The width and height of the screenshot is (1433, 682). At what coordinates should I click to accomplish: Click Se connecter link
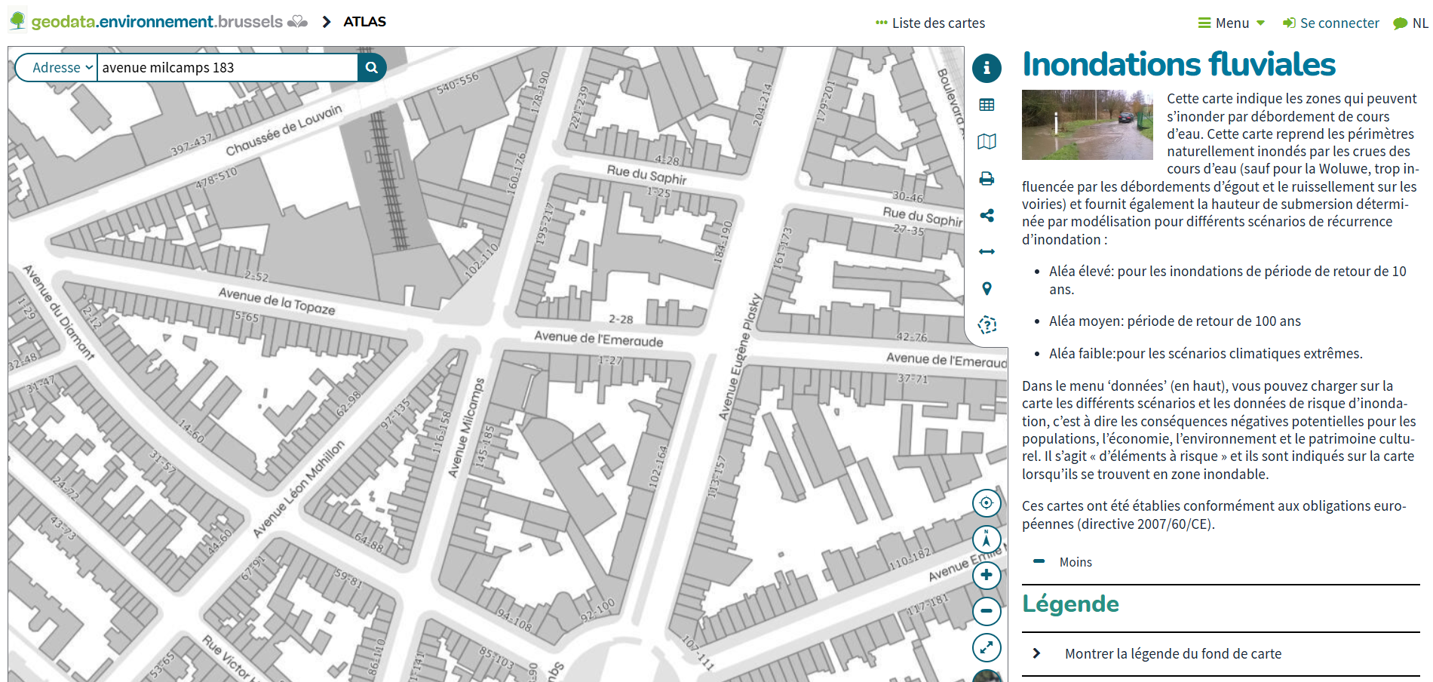[1331, 23]
